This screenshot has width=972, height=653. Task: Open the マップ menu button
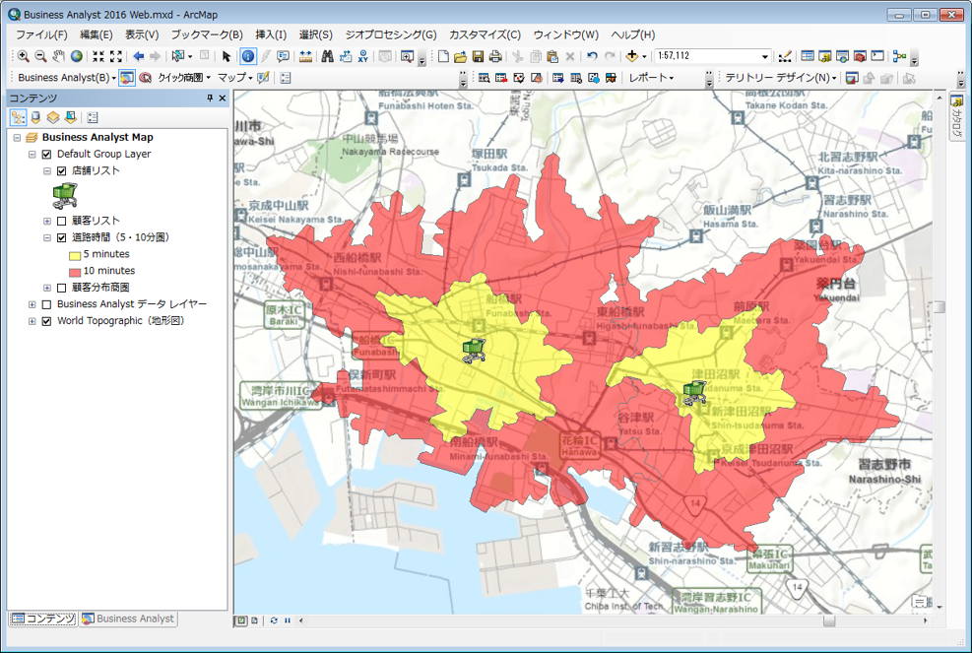235,78
